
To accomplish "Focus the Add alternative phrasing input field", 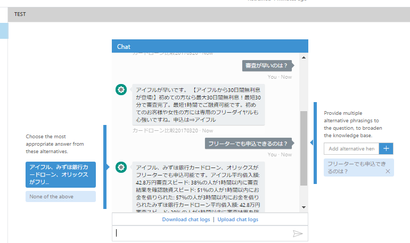I will click(x=351, y=148).
